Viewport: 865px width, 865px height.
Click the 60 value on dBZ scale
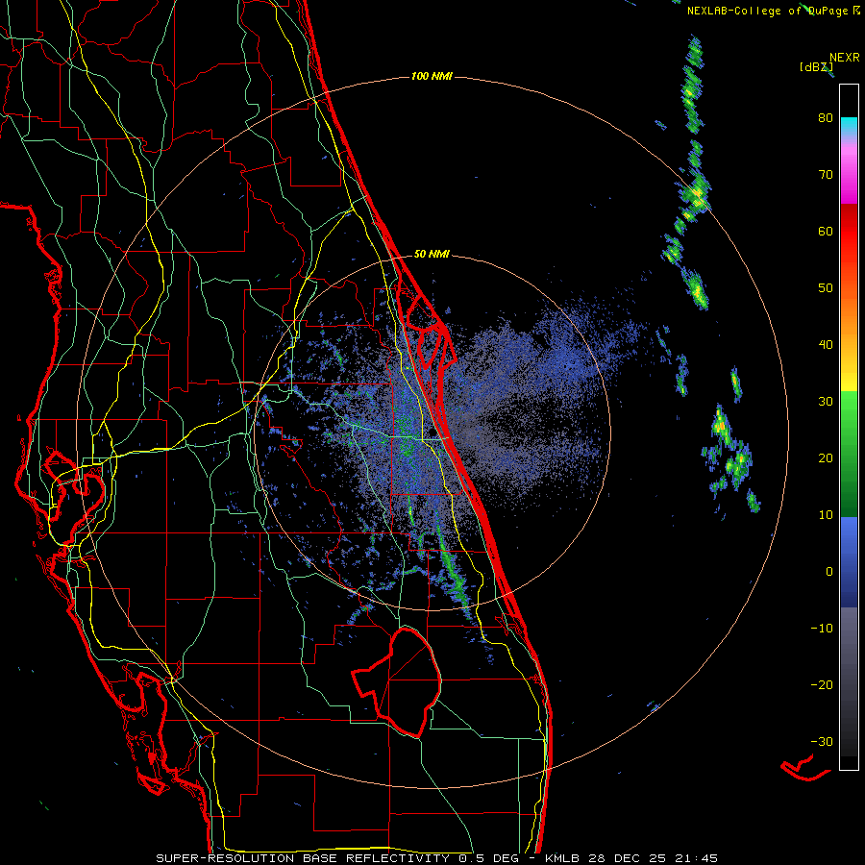(826, 231)
